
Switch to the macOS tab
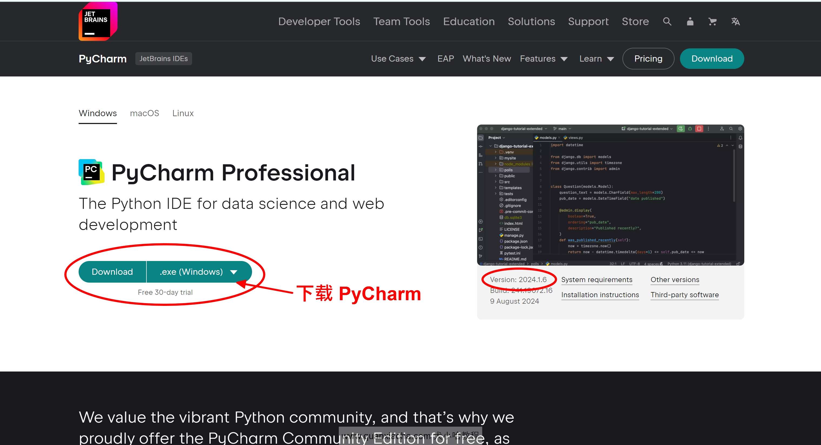click(144, 113)
